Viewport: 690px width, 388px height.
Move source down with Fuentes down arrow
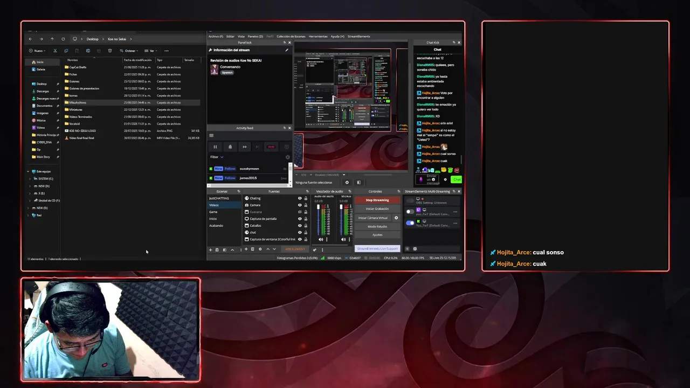coord(274,249)
